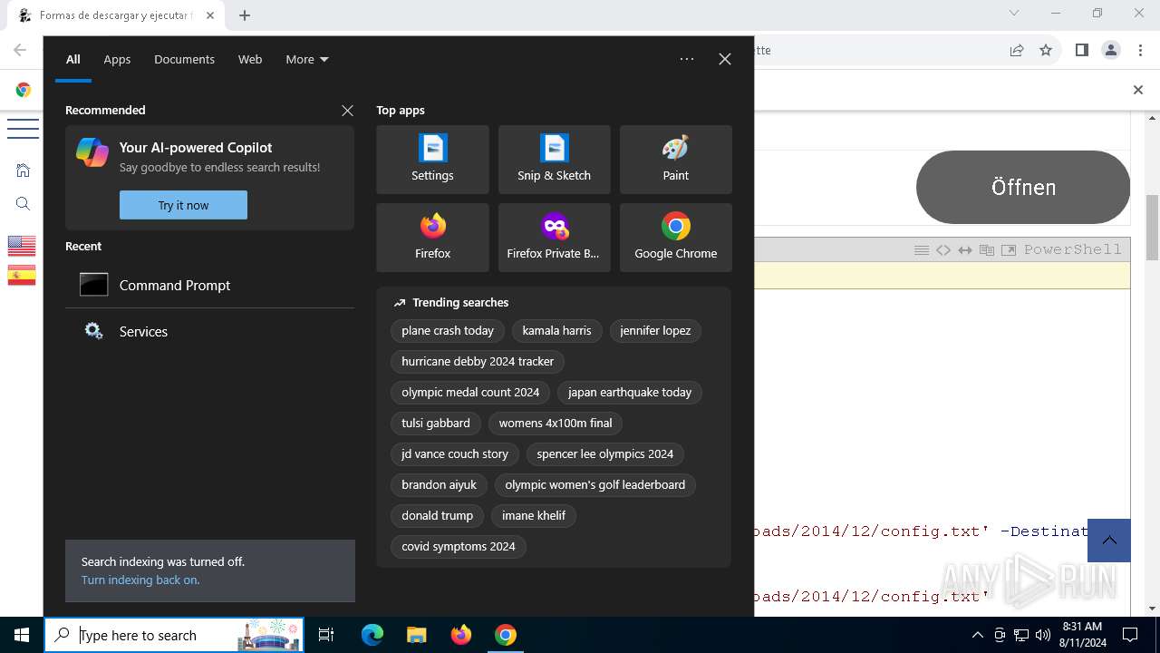Search trending 'kamala harris'
Image resolution: width=1160 pixels, height=653 pixels.
click(x=556, y=331)
